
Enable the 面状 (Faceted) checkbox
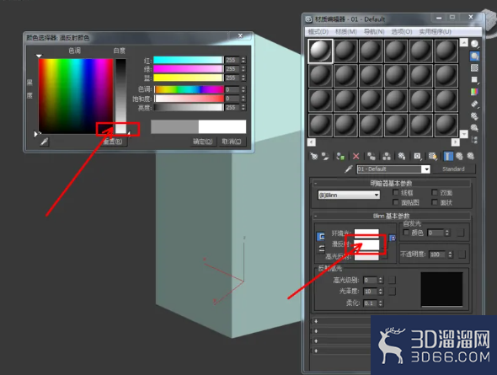(x=435, y=202)
